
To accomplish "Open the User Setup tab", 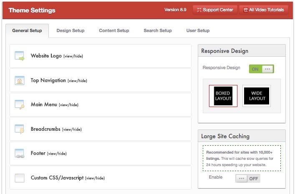I will tap(198, 30).
